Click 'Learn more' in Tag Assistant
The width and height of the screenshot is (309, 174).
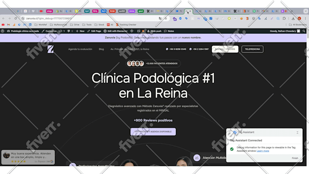263,151
